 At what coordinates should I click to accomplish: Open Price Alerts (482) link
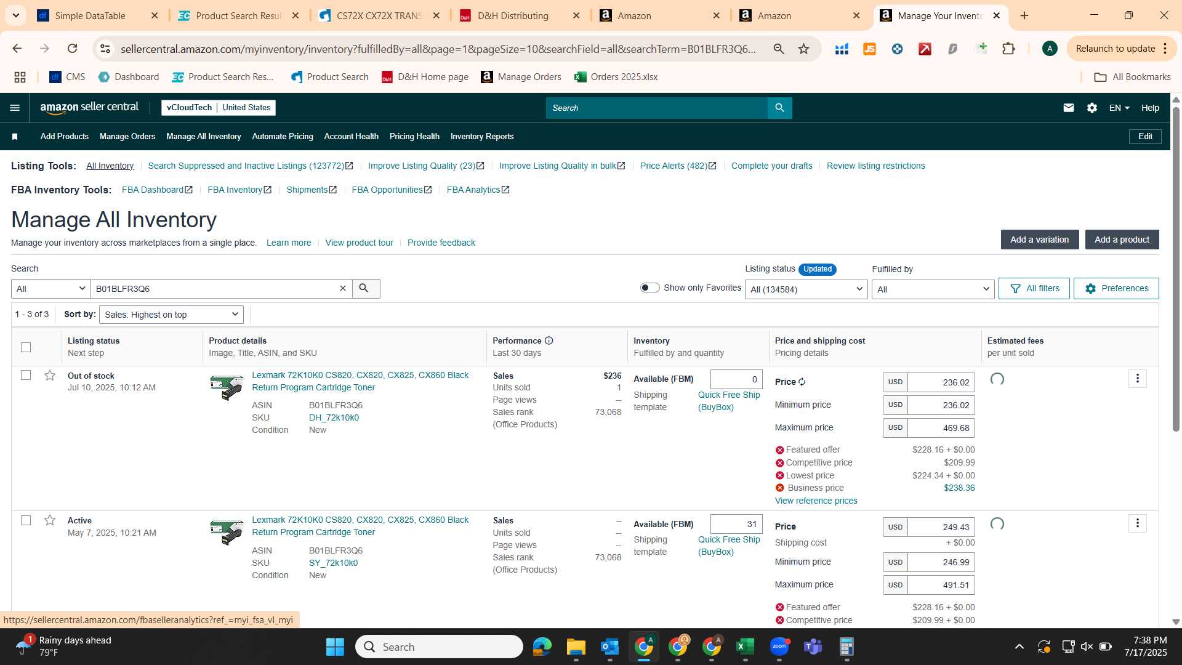pos(678,166)
